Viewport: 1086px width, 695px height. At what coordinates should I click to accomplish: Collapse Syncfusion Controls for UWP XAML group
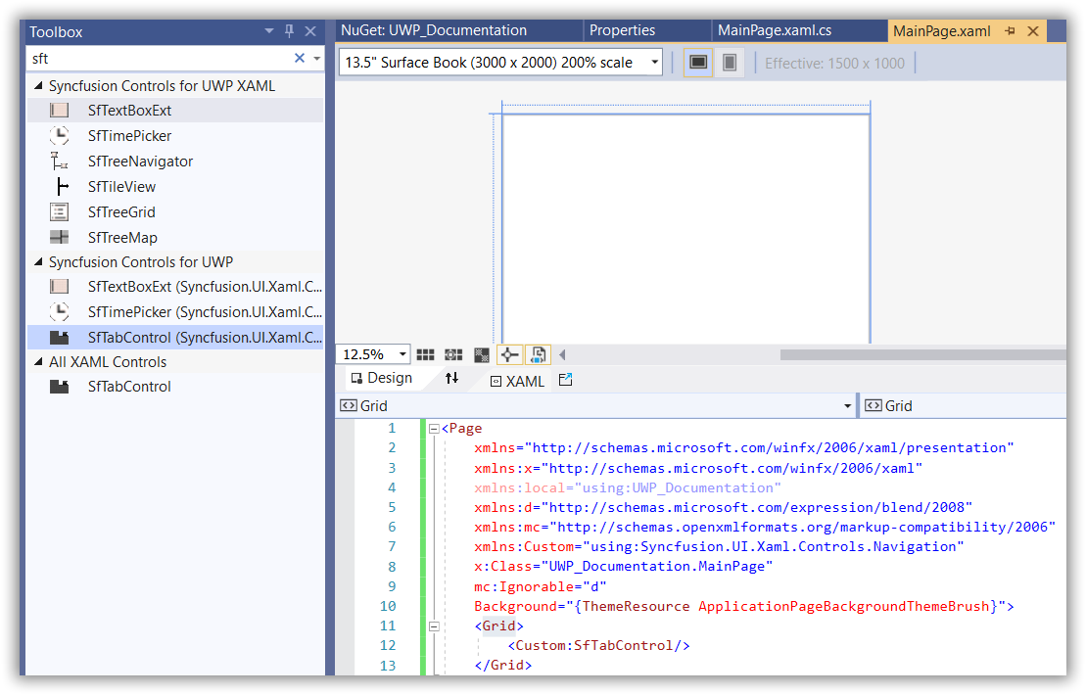pyautogui.click(x=38, y=86)
